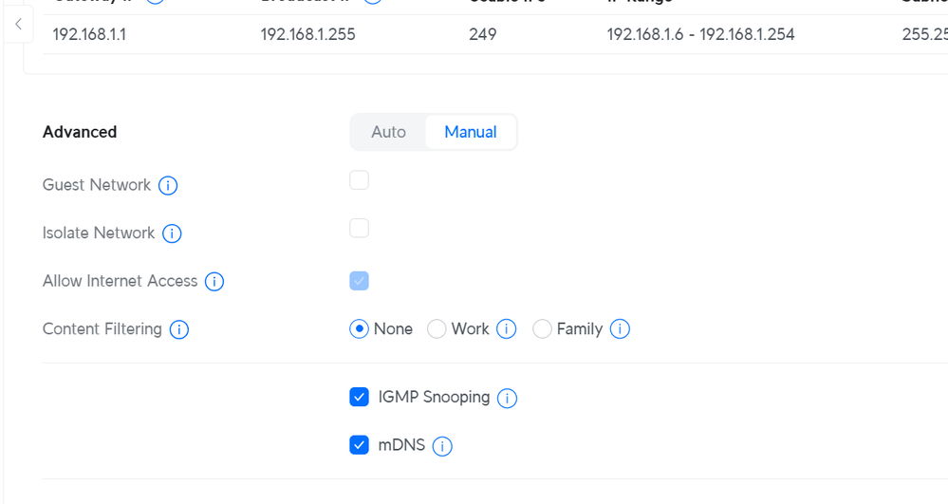Select the None content filtering option
948x504 pixels.
[359, 329]
